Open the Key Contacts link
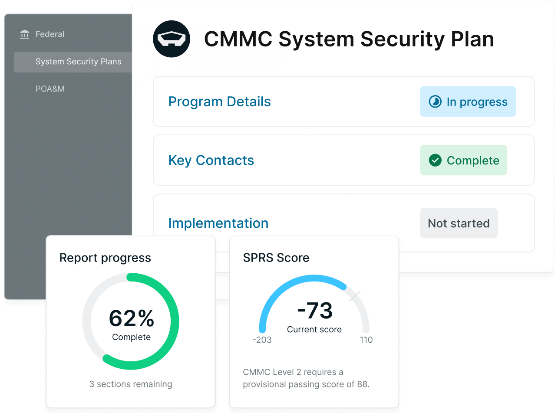 click(x=211, y=160)
